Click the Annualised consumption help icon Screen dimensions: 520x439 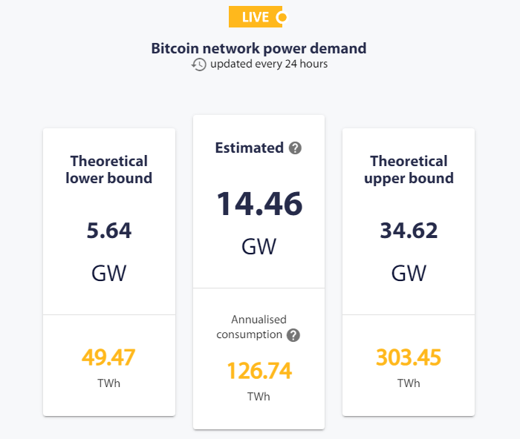[x=293, y=335]
